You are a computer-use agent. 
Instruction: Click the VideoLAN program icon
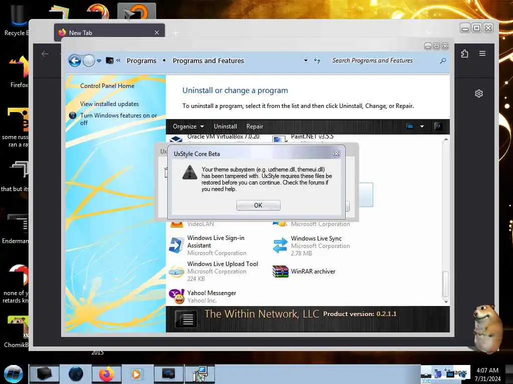[x=177, y=224]
